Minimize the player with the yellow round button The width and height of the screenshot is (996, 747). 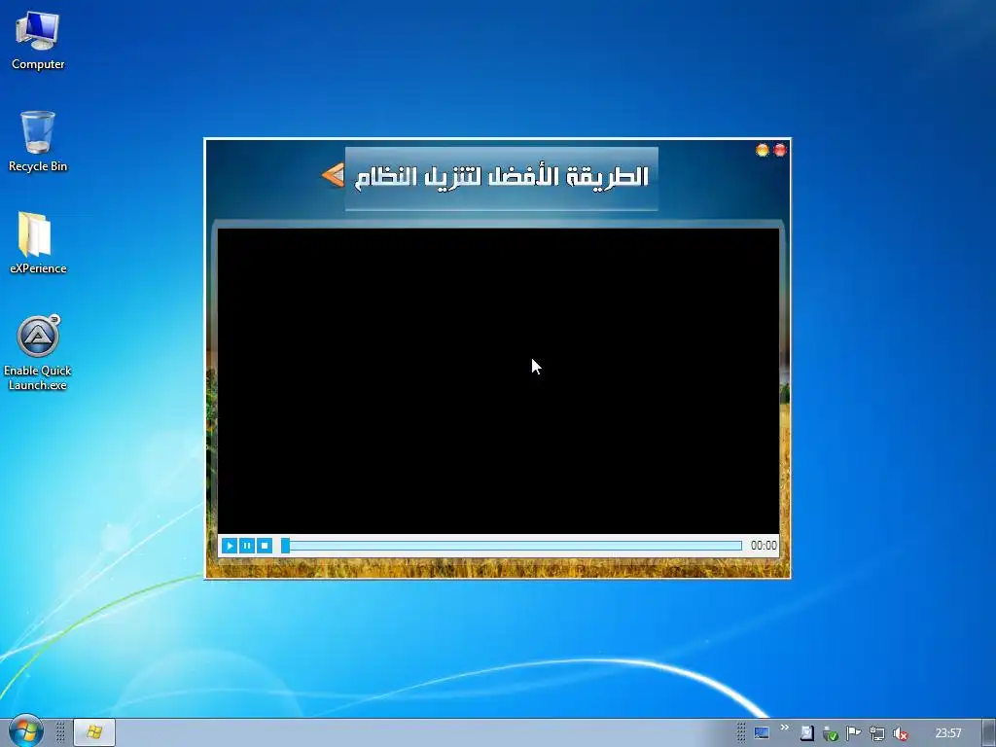tap(763, 150)
